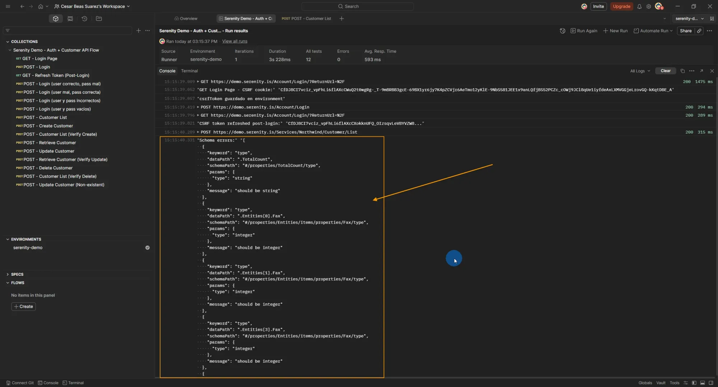Toggle the bottom console pane icon
The height and width of the screenshot is (387, 718).
703,383
